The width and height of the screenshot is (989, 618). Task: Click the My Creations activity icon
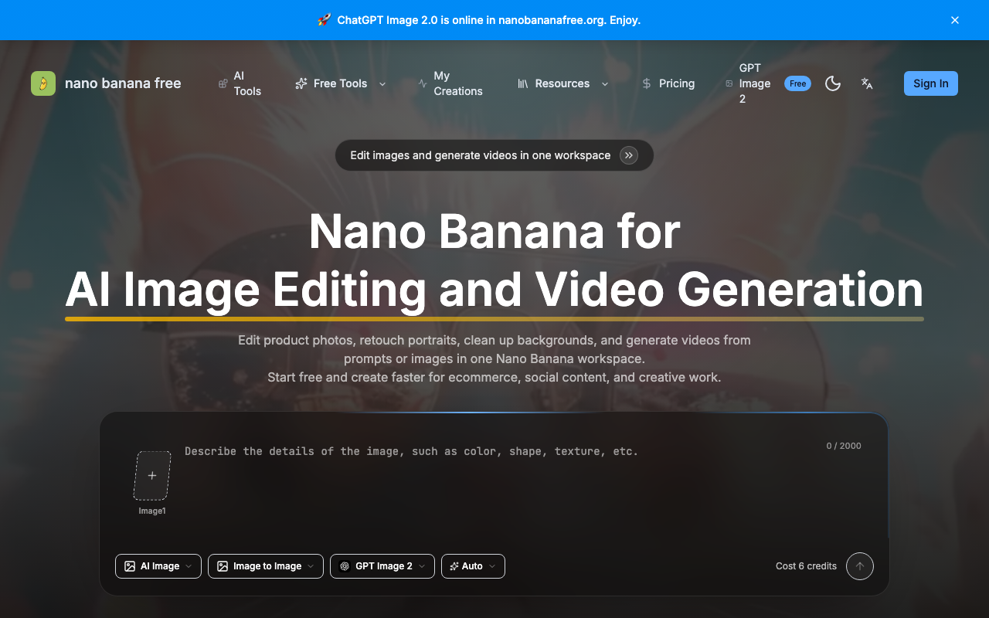coord(423,83)
